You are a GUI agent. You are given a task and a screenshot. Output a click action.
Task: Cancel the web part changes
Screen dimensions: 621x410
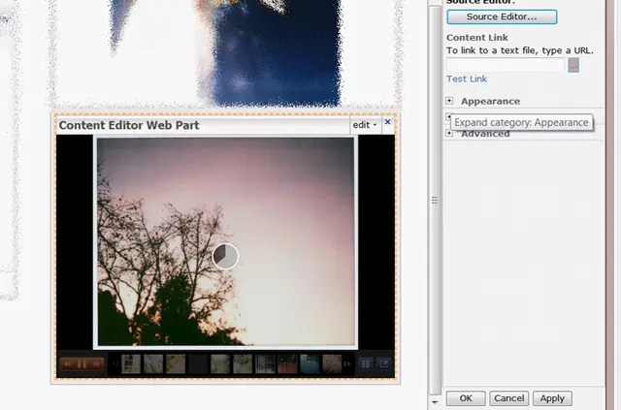coord(508,398)
